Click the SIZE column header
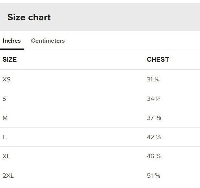200x188 pixels. point(10,59)
